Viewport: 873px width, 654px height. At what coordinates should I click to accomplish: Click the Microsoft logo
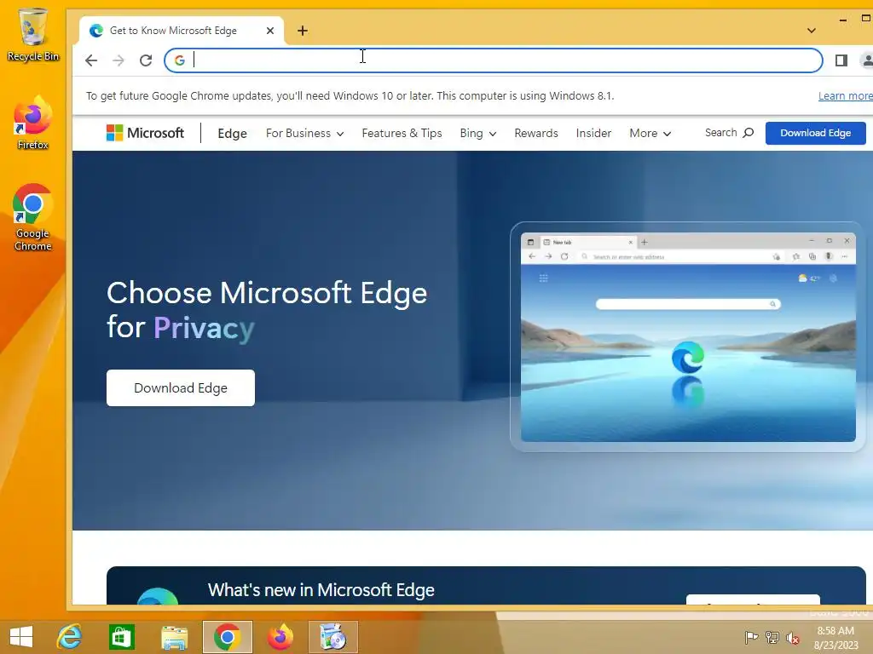(x=145, y=133)
